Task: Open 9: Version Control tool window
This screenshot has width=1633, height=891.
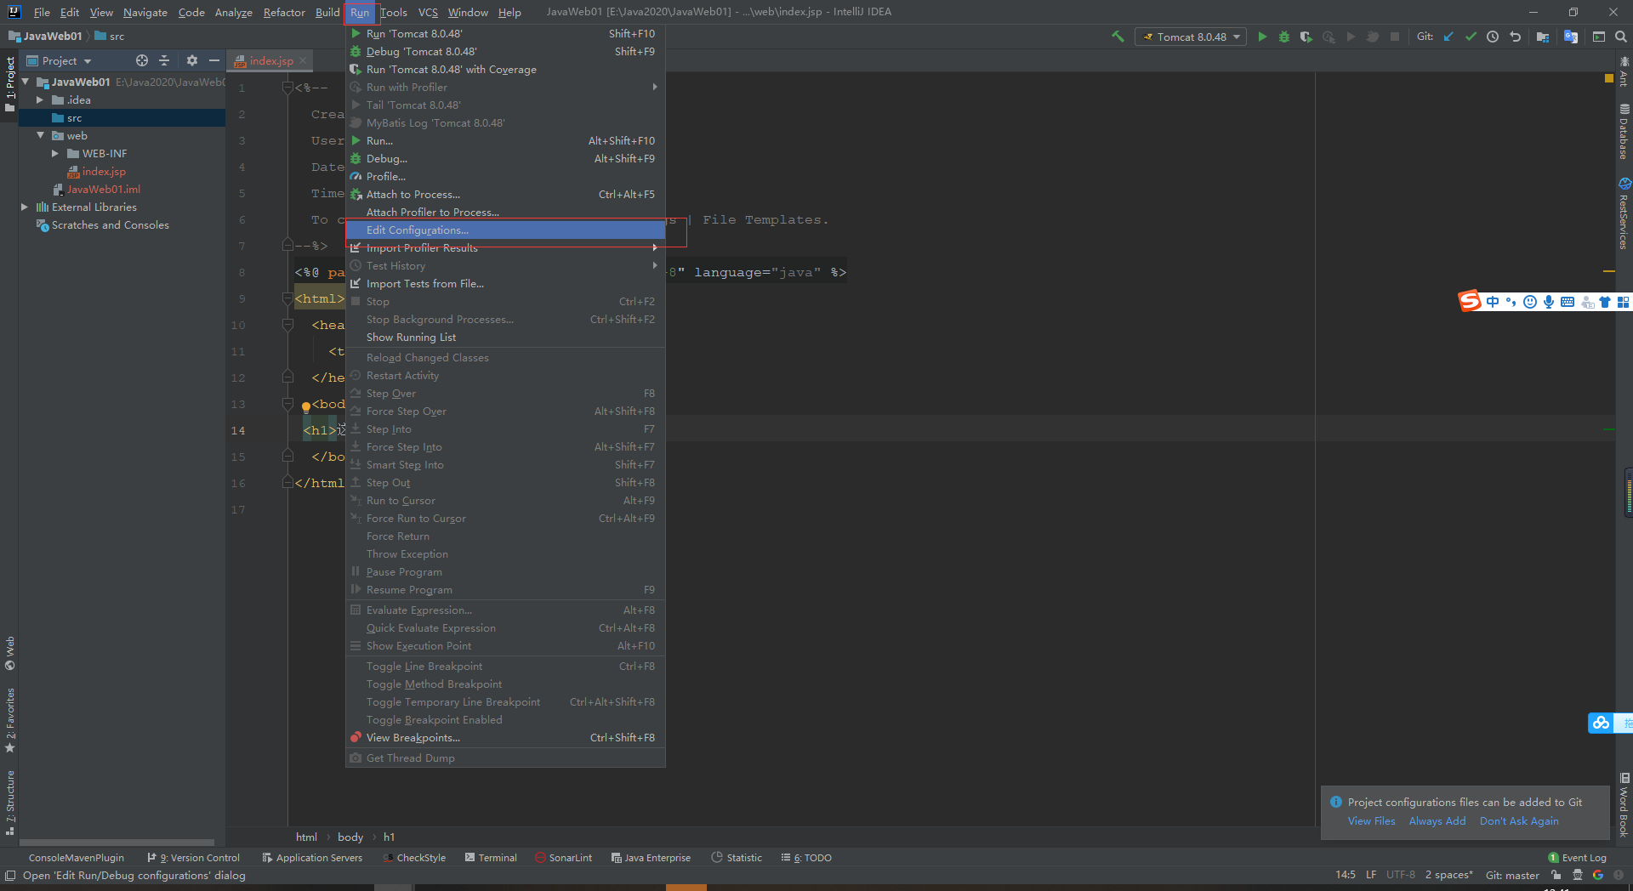Action: 194,858
